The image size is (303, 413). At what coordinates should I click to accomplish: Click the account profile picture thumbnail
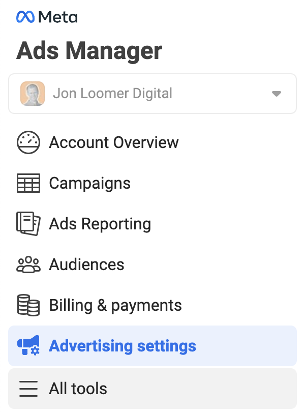33,94
